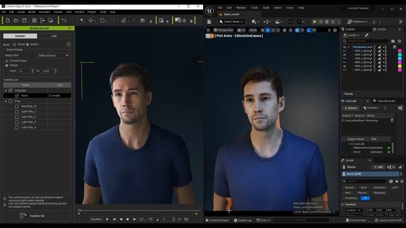Click the iClone timeline scrub handle
Viewport: 406px width, 228px height.
(x=79, y=210)
